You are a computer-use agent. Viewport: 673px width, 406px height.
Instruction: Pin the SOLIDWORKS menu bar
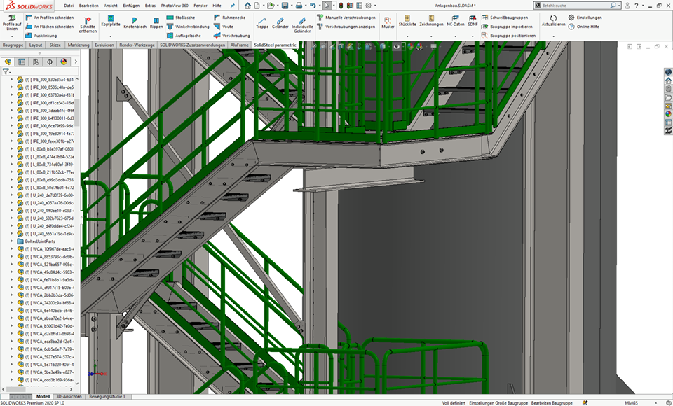[x=232, y=6]
